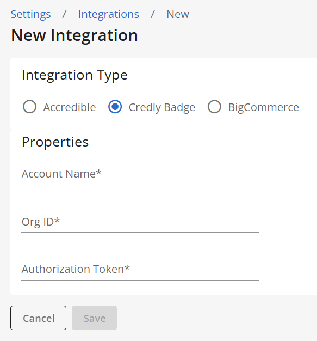Click the Properties section heading
Screen dimensions: 317x341
[55, 142]
